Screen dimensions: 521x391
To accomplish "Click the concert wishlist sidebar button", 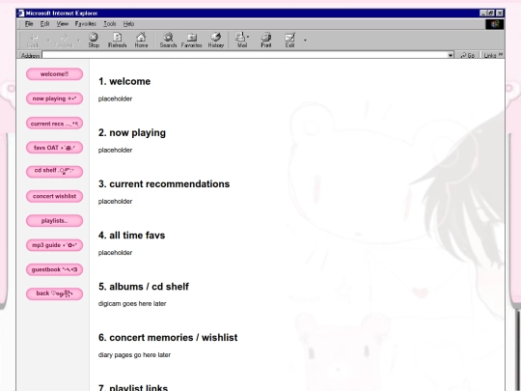I will pos(54,196).
